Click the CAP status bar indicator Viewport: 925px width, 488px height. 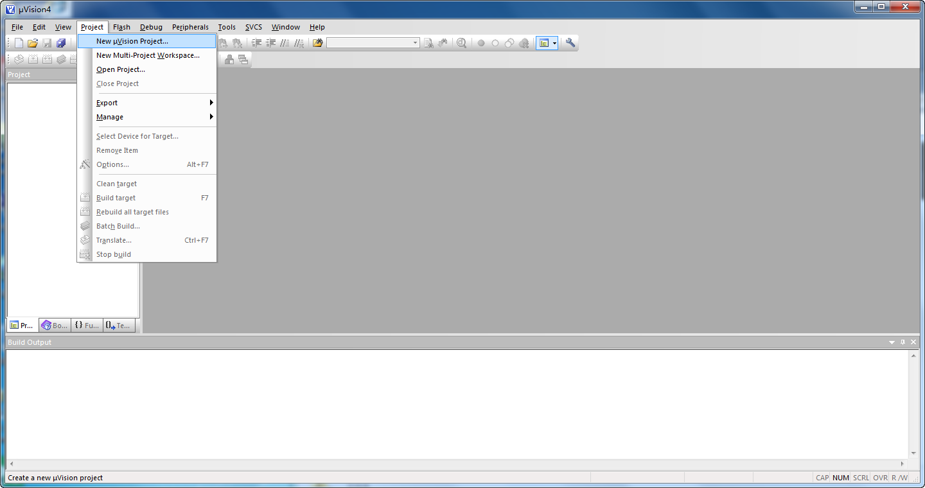click(x=822, y=478)
